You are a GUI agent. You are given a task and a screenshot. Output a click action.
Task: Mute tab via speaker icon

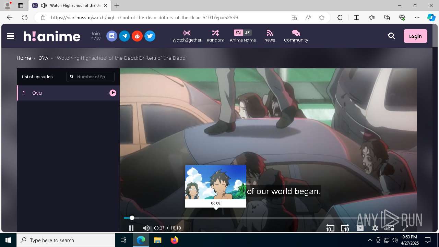point(44,5)
